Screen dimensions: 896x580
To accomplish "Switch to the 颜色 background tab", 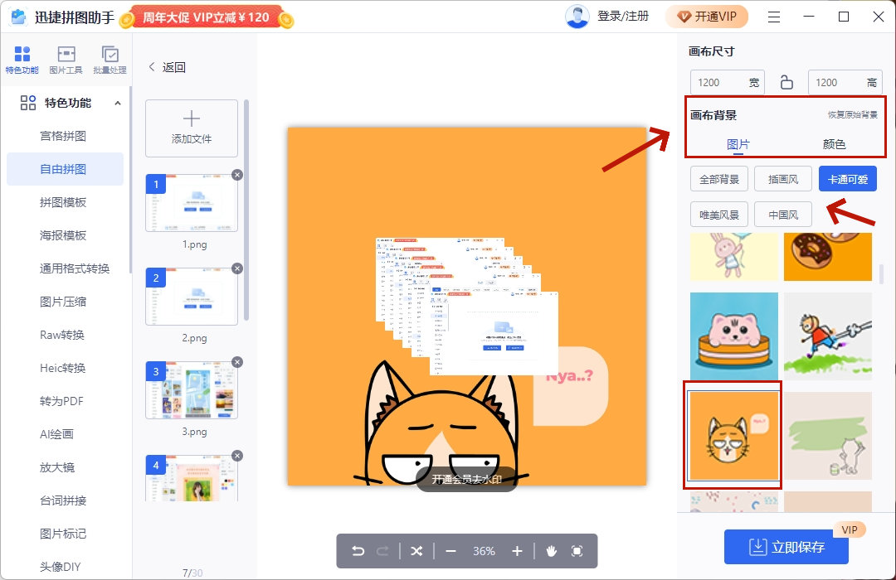I will pos(834,144).
